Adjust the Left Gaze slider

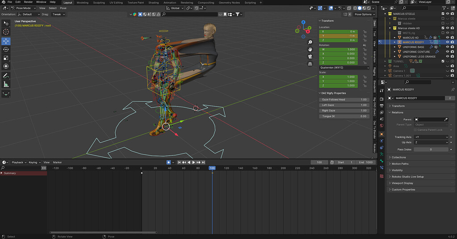click(x=344, y=105)
